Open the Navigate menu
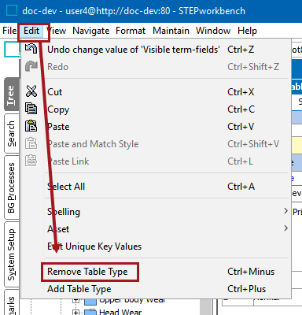The height and width of the screenshot is (315, 302). click(91, 31)
